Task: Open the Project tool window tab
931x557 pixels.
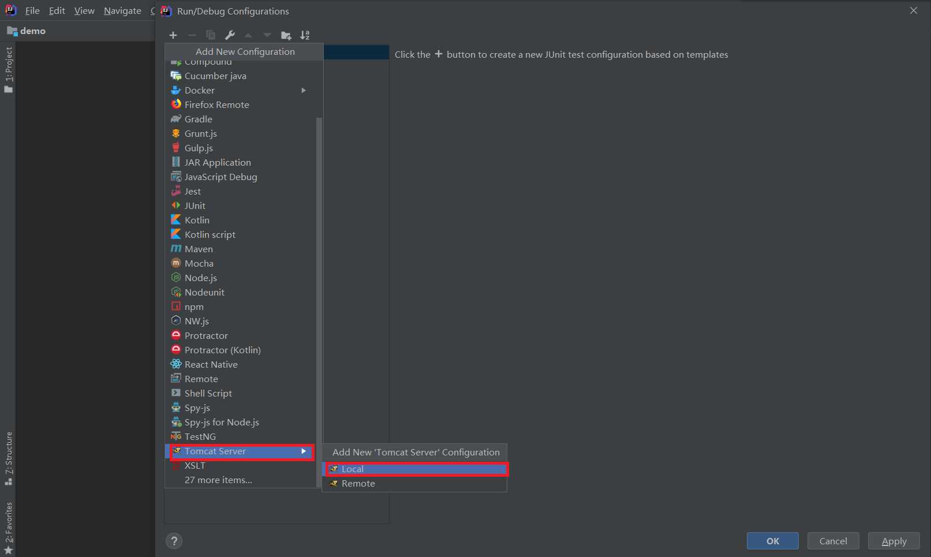Action: point(8,69)
